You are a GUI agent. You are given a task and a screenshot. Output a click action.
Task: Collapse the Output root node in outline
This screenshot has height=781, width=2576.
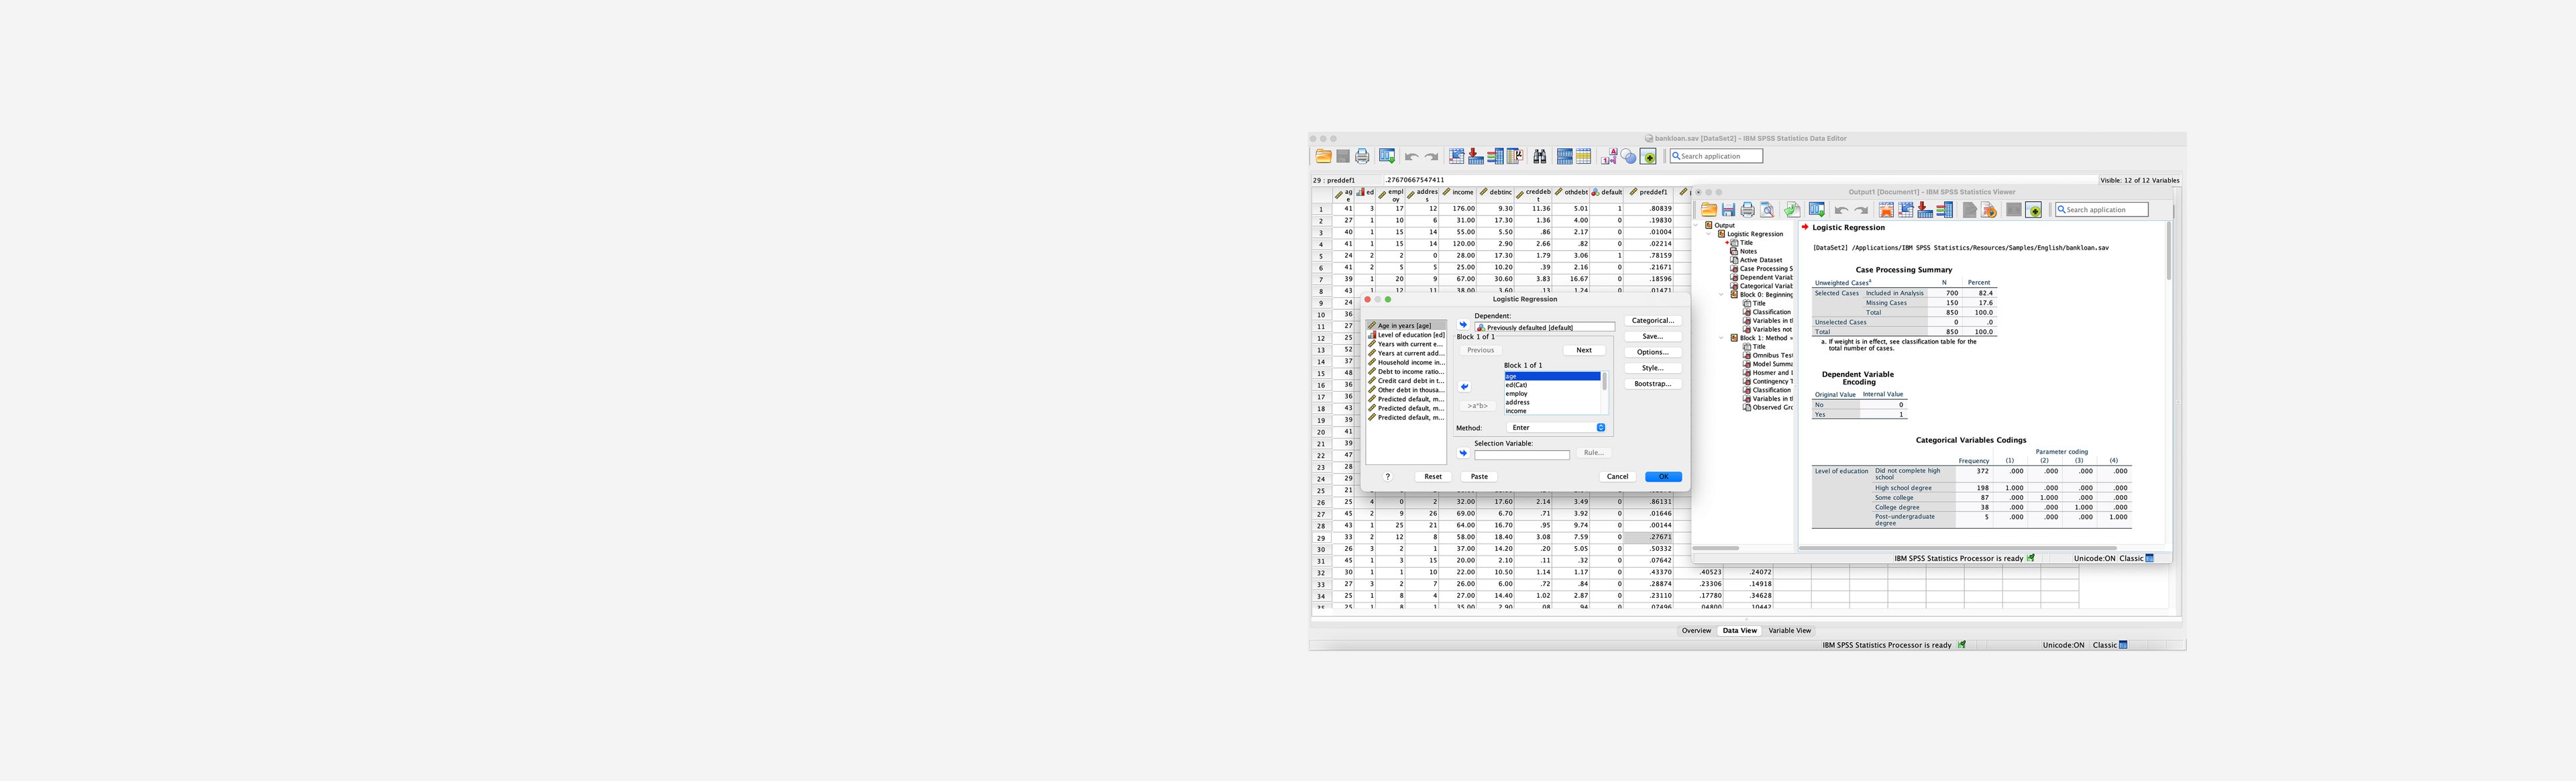pyautogui.click(x=1696, y=226)
